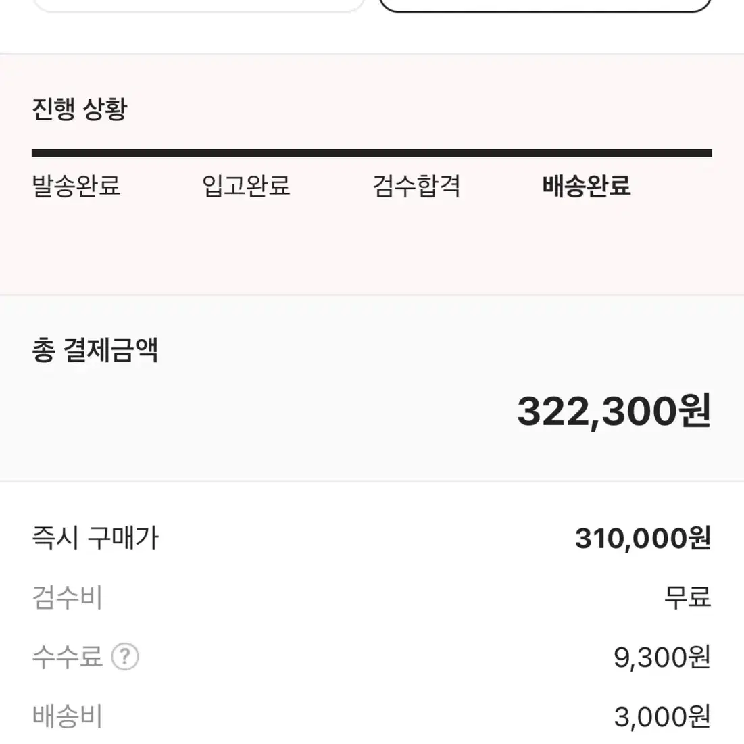
Task: Click the 총 결제금액 heading
Action: [x=95, y=351]
